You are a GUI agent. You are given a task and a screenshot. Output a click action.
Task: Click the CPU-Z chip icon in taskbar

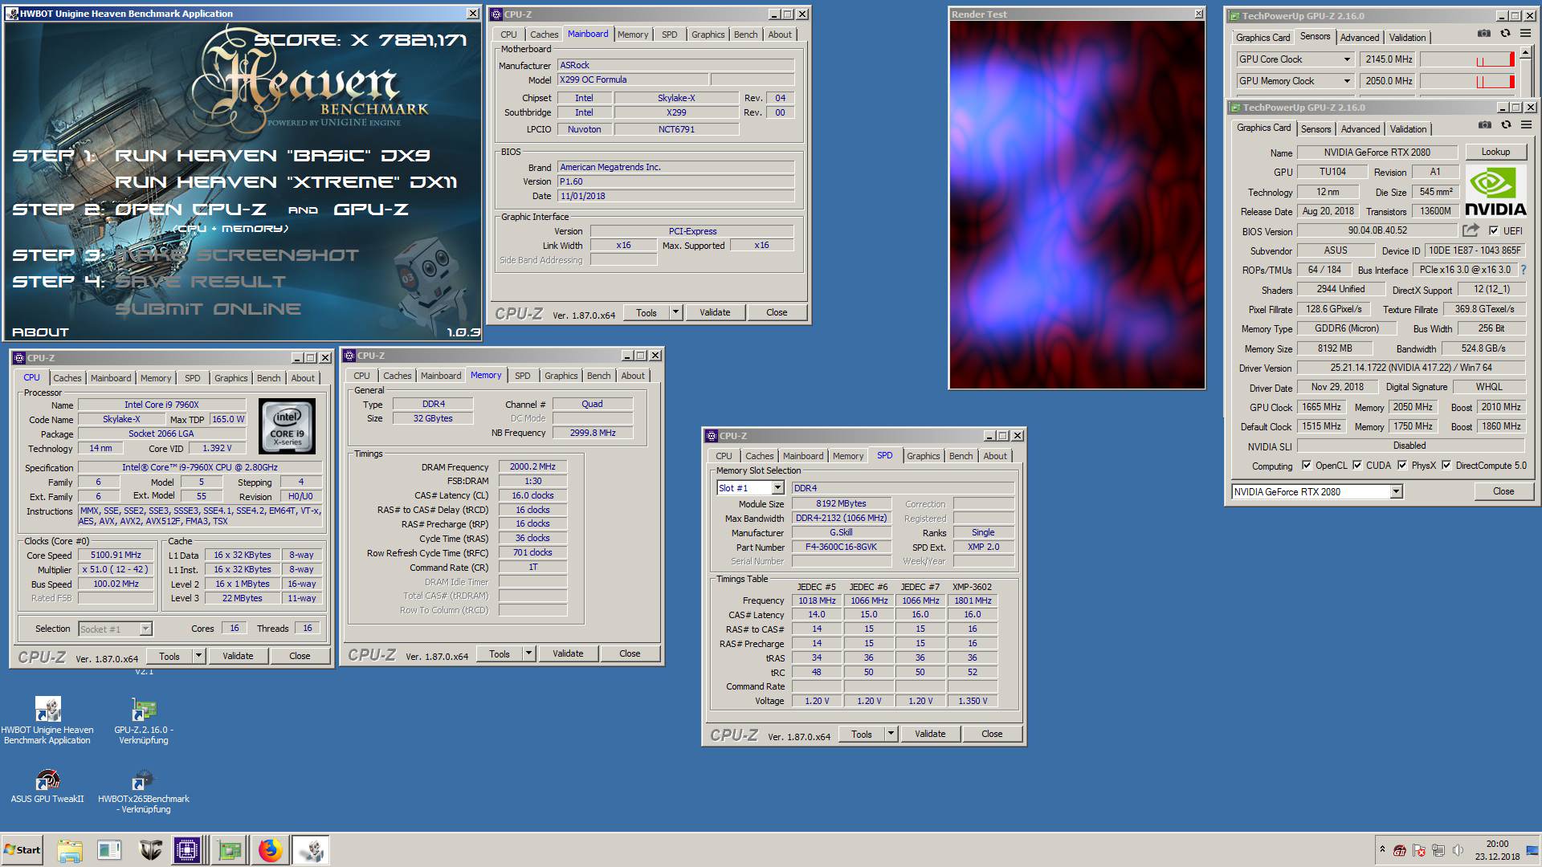[187, 850]
